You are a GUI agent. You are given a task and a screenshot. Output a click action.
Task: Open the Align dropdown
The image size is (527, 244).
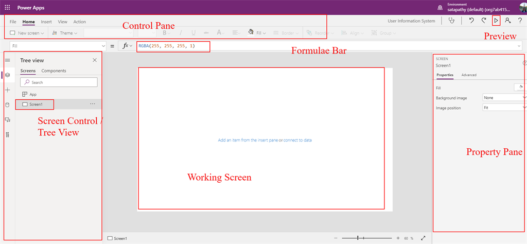click(352, 33)
